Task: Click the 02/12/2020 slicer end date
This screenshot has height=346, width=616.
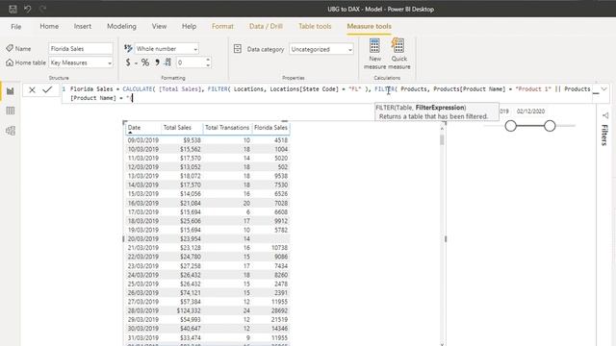Action: pos(530,111)
